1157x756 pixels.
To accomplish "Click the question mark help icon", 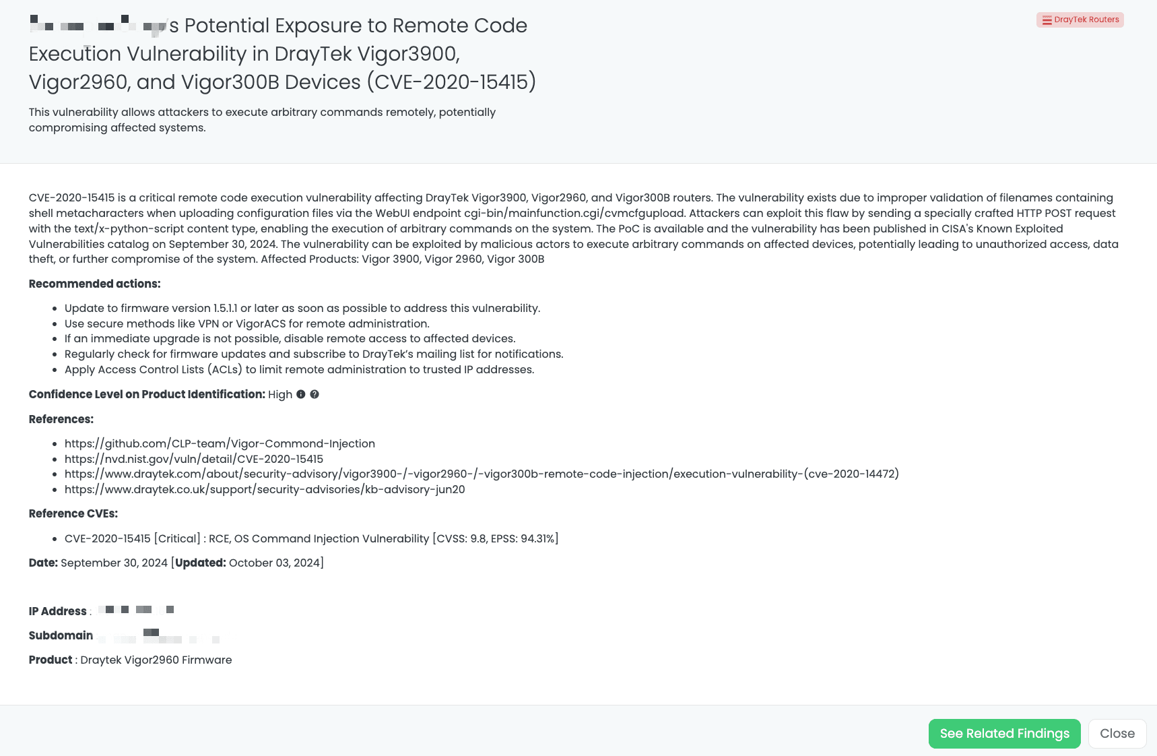I will coord(315,394).
